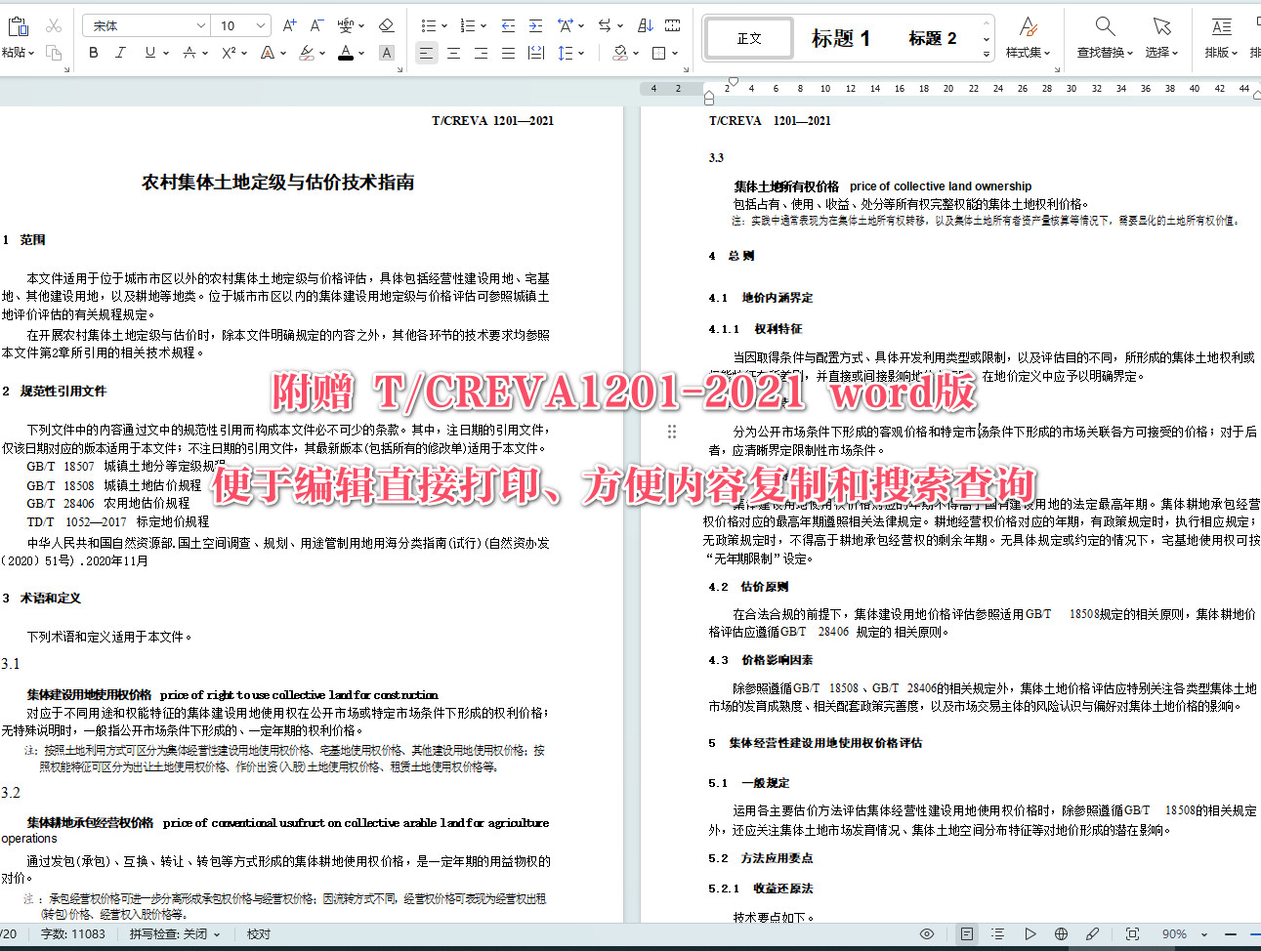Increase font size with the A+ icon
The width and height of the screenshot is (1261, 951).
pyautogui.click(x=289, y=25)
